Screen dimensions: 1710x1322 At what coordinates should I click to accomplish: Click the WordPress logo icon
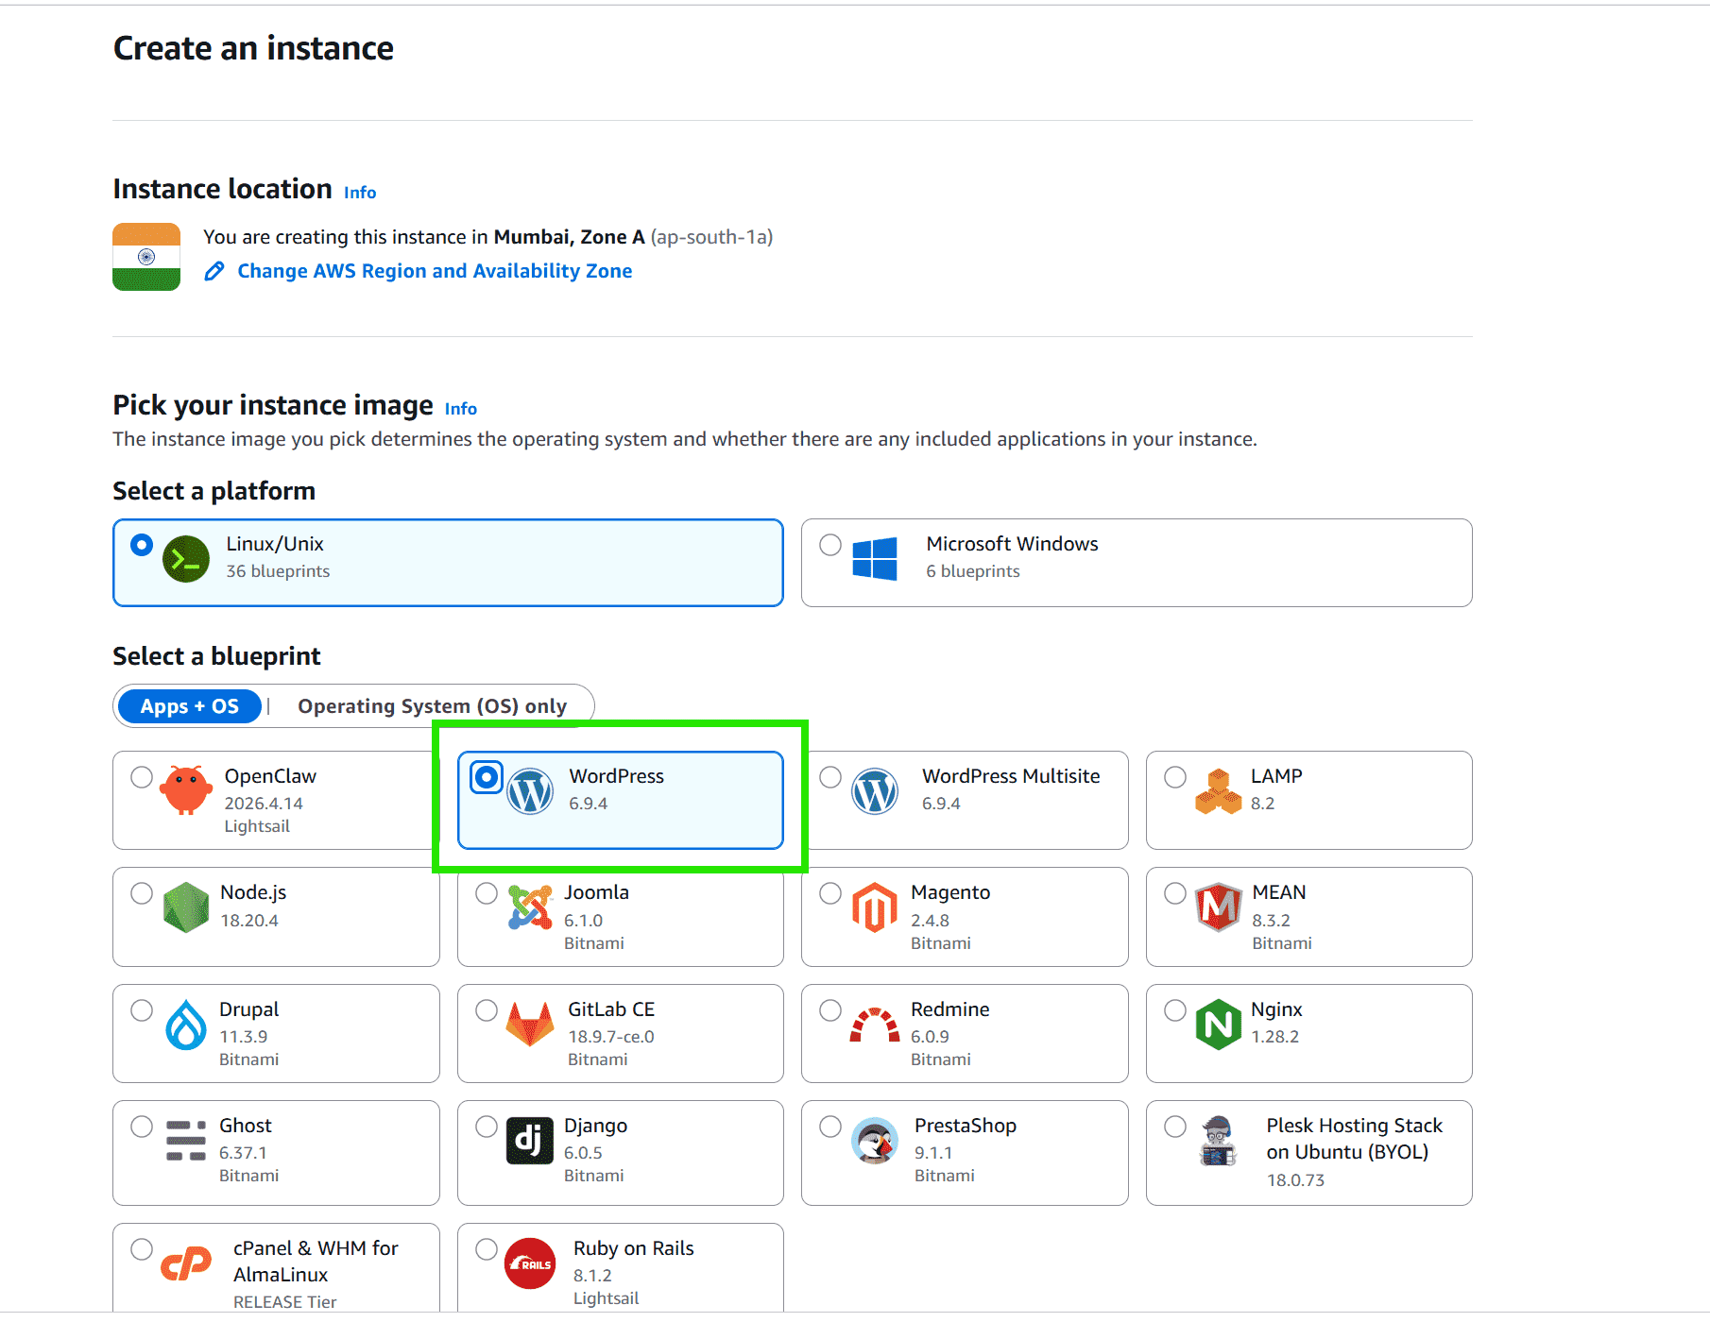530,791
